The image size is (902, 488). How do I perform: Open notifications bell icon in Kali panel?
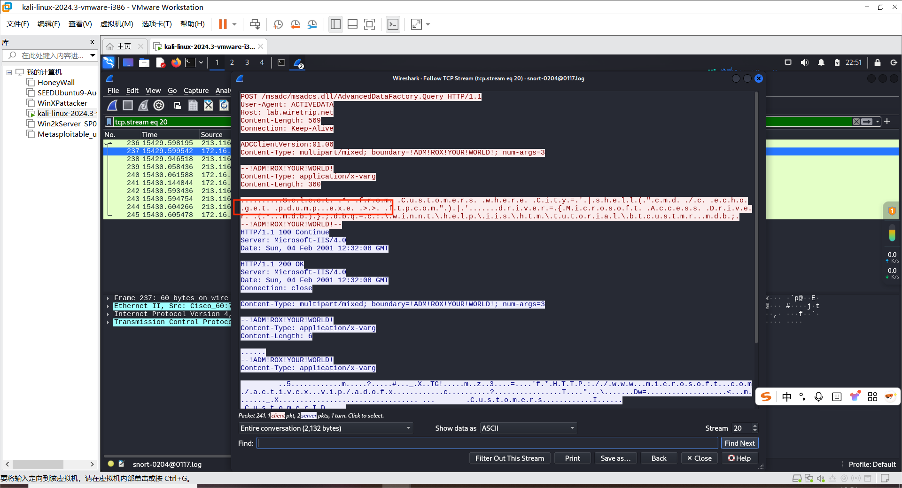click(x=821, y=62)
